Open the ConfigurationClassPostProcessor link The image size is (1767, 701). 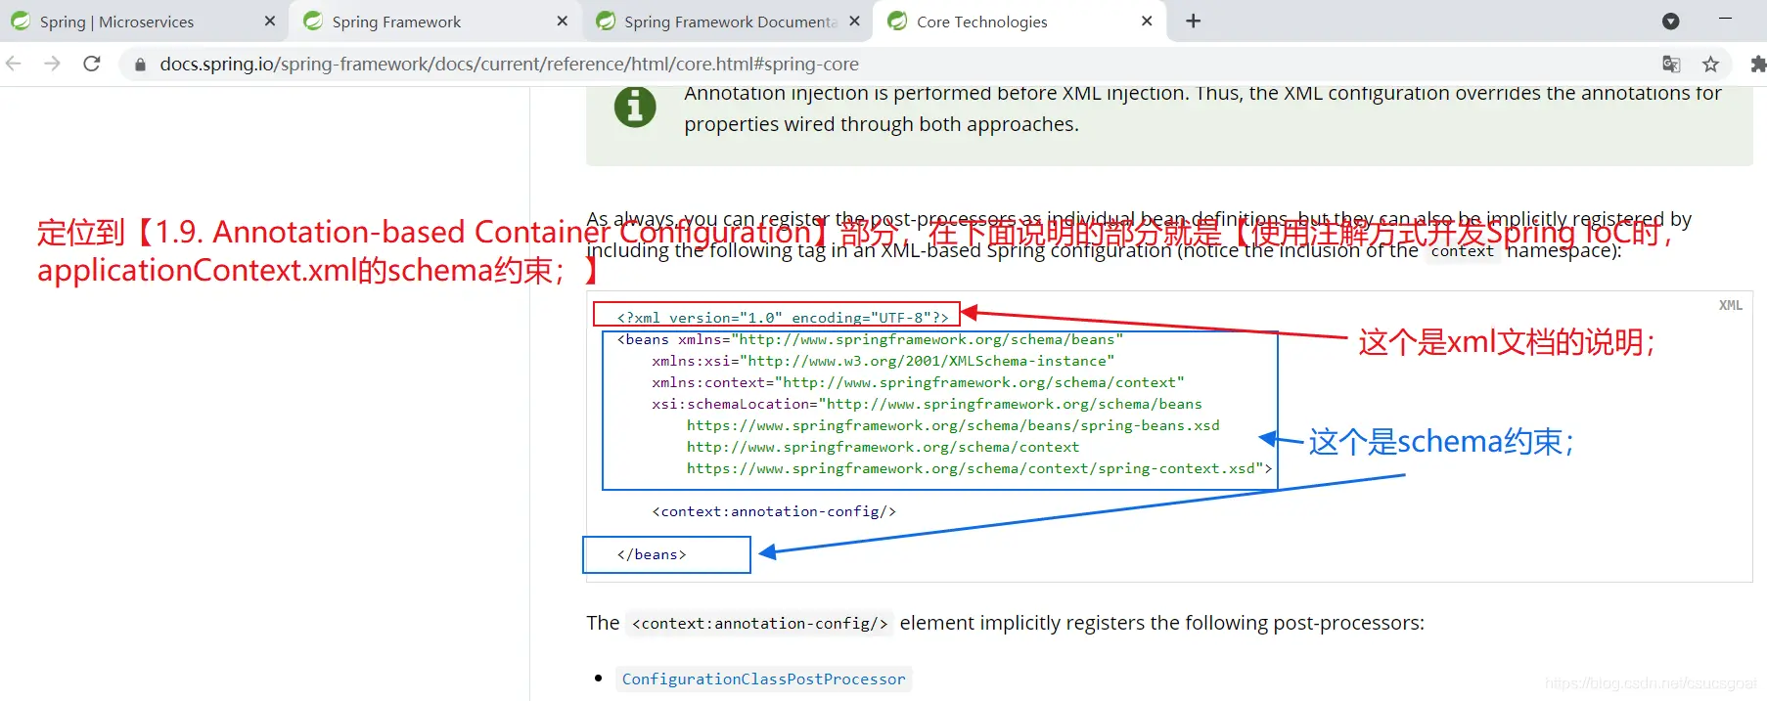(x=763, y=679)
